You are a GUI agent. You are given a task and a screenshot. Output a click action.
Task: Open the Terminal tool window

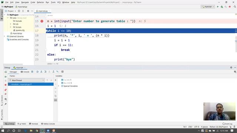pos(33,124)
